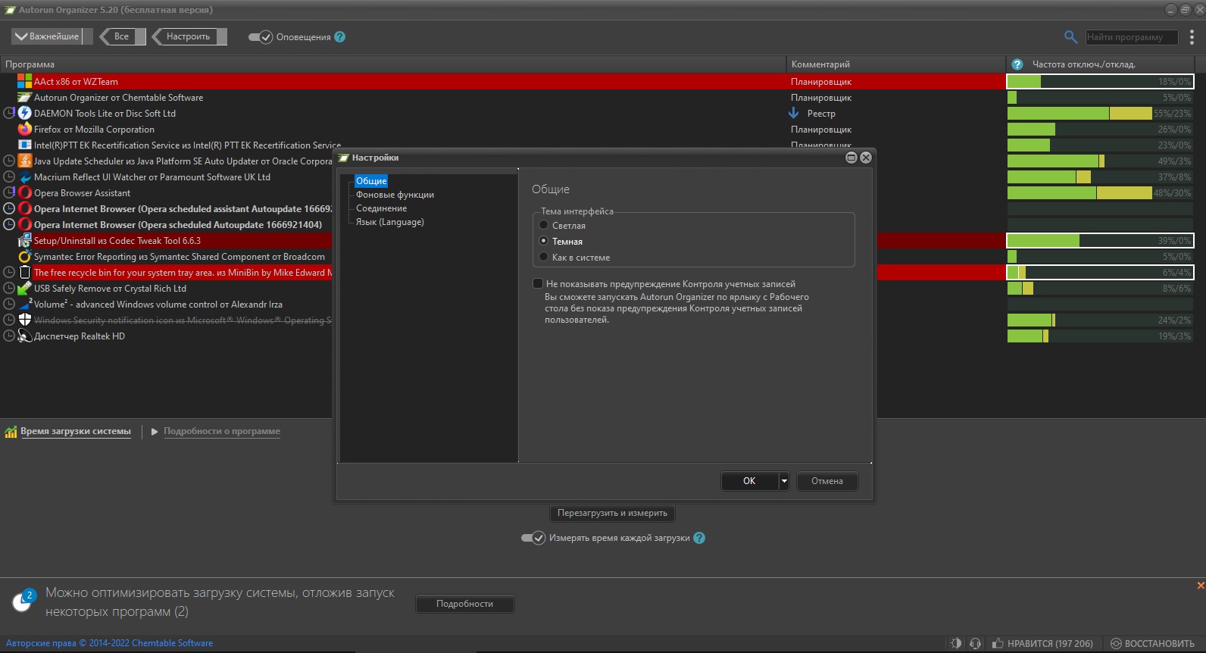Click the Macrium Reflect UI Watcher icon
Image resolution: width=1206 pixels, height=653 pixels.
point(24,177)
